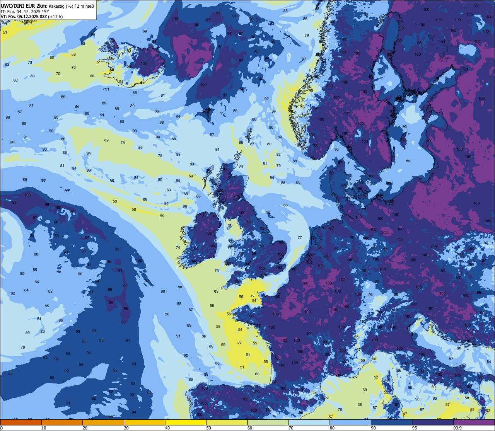The height and width of the screenshot is (431, 495).
Task: Click the "UWC/DINI EUR 2km" map title
Action: coord(23,5)
